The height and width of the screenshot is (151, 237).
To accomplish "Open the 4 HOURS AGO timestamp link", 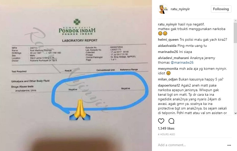I will [167, 134].
